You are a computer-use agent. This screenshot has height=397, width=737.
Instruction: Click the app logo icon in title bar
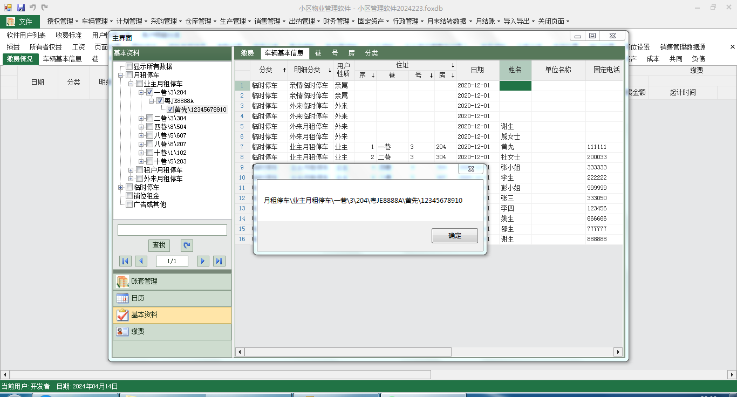coord(8,8)
